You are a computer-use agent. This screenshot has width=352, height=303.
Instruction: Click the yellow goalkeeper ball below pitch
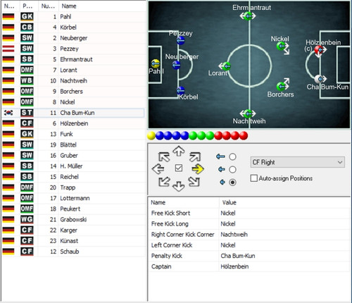point(151,135)
